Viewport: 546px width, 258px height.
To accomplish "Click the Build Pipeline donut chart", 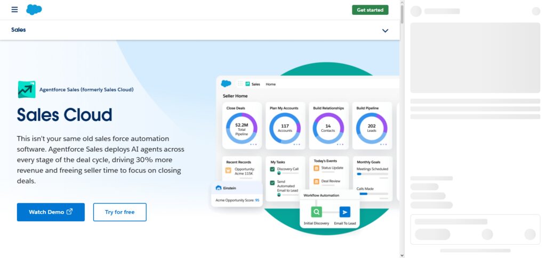I will tap(372, 128).
